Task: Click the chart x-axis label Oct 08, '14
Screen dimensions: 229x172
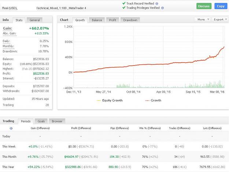Action: coord(133,92)
